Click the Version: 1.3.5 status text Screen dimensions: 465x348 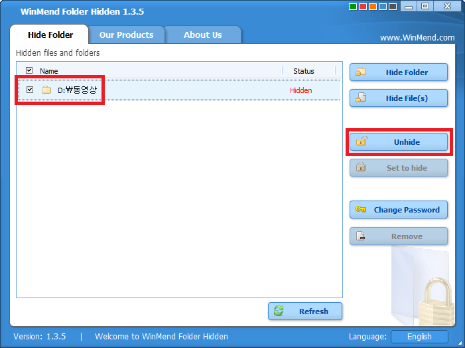39,337
